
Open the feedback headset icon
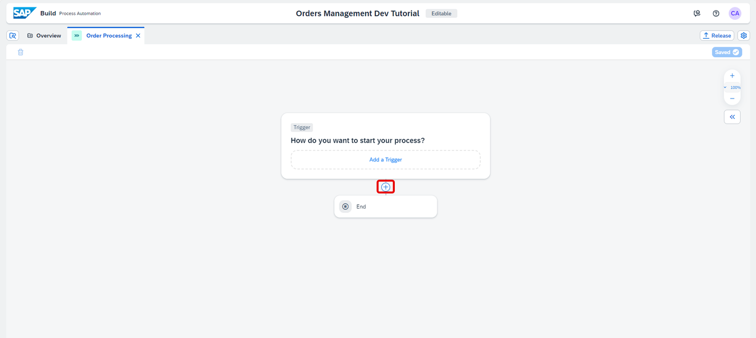697,14
